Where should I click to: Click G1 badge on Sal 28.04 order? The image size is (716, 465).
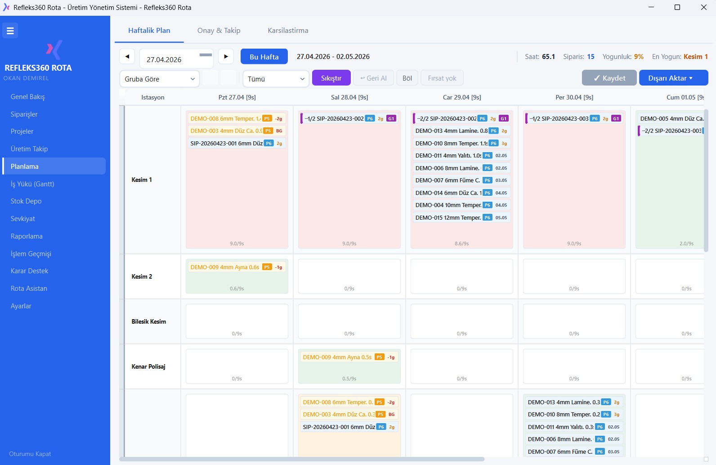pos(391,119)
